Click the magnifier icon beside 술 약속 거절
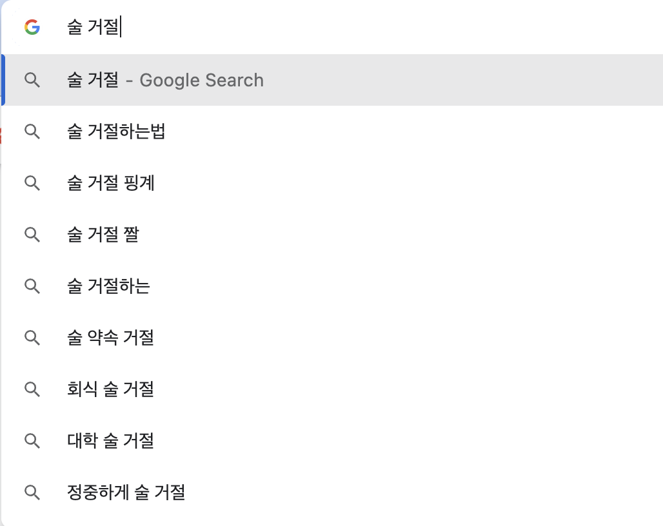The width and height of the screenshot is (663, 526). (x=32, y=338)
